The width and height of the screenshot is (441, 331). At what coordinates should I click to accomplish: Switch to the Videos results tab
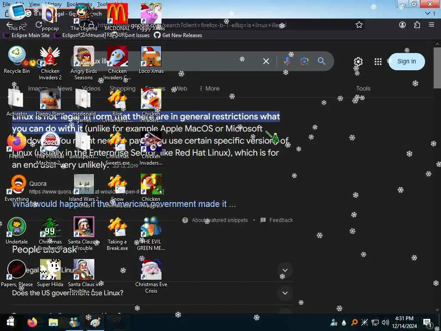[x=91, y=88]
